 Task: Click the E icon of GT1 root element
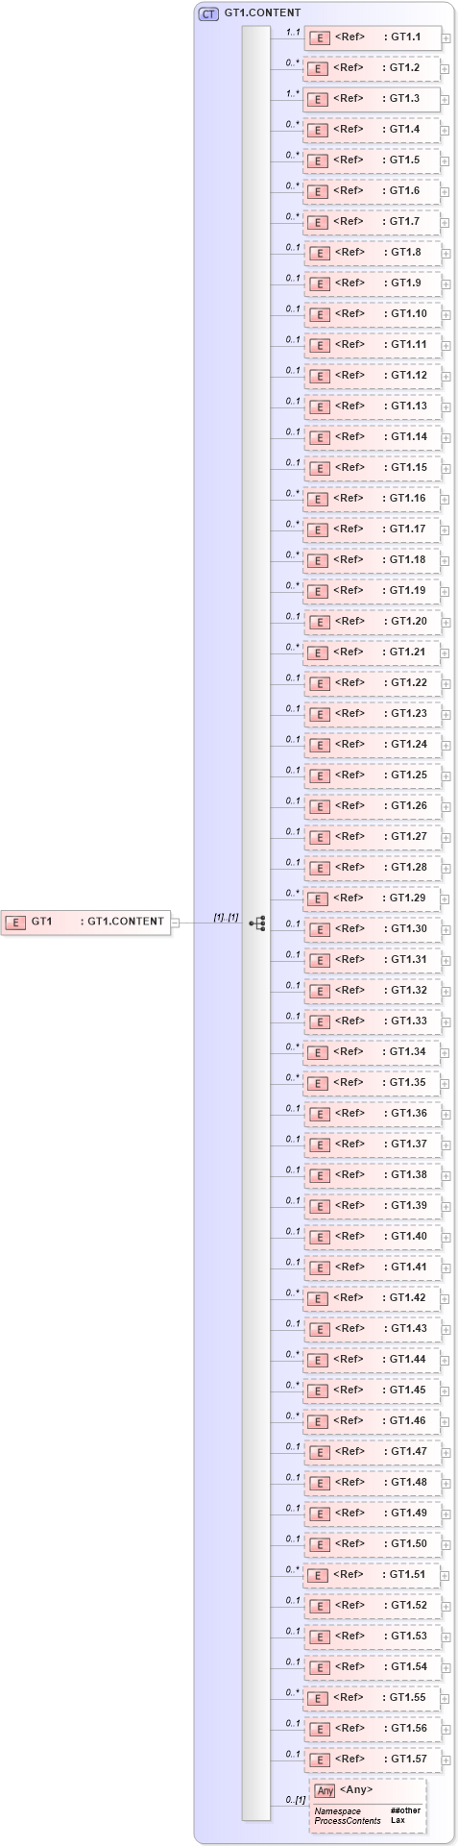coord(15,923)
